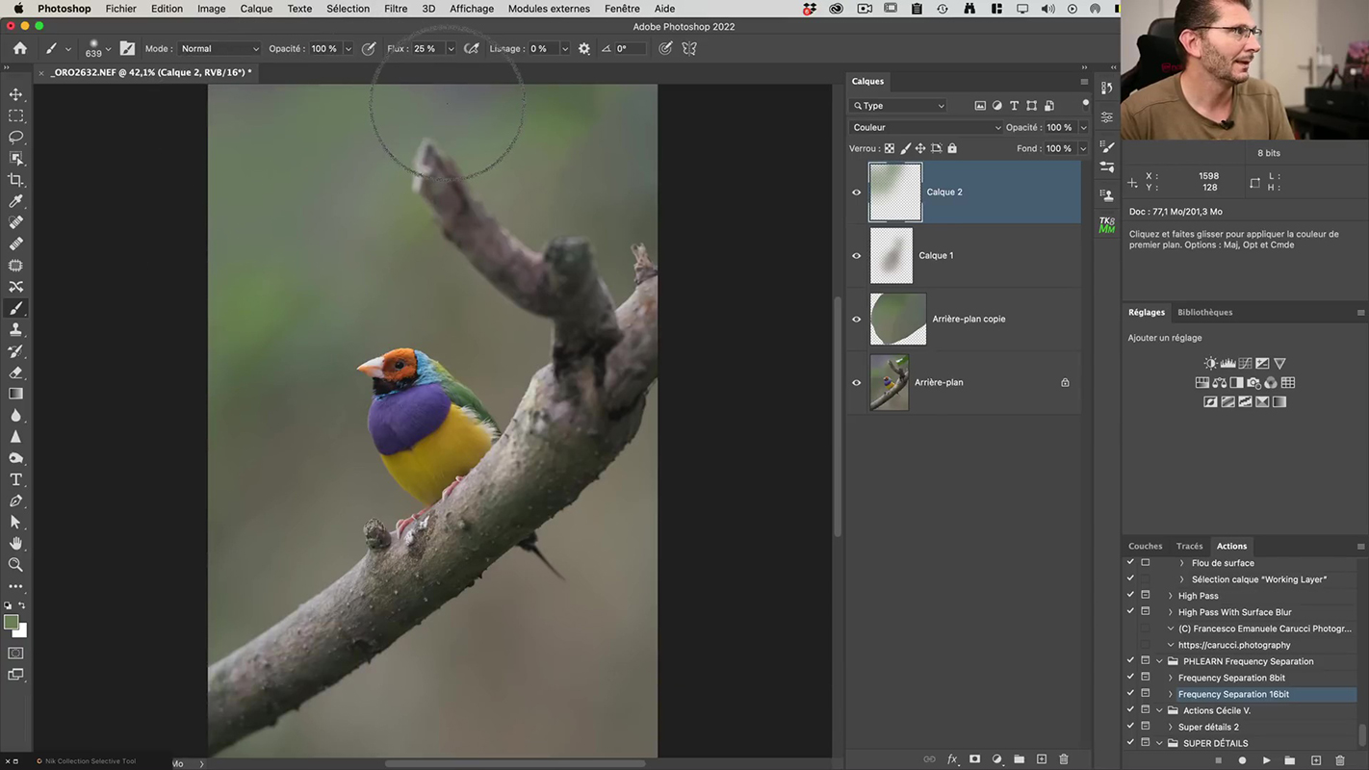Hide the Calque 2 layer
Image resolution: width=1369 pixels, height=770 pixels.
(x=856, y=192)
